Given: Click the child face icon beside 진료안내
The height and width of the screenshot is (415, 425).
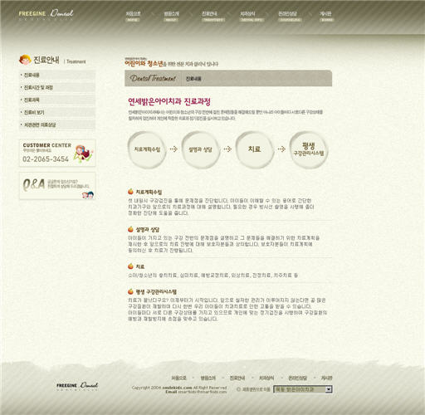Looking at the screenshot, I should click(25, 60).
